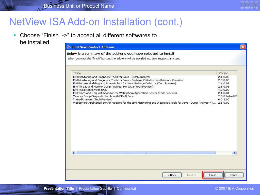Select 'ThreadAnalyzer (Tech Preview)' row

point(154,100)
